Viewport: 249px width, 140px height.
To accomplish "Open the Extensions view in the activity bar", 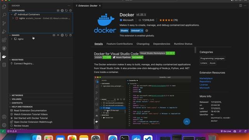I will (4, 40).
